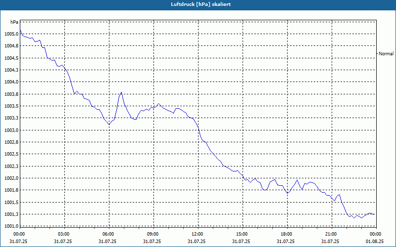Screen dimensions: 396x247
Task: Click the 18:00 time label
Action: click(x=287, y=234)
